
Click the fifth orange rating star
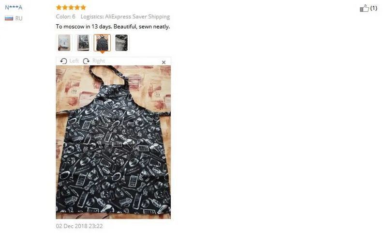click(x=83, y=7)
